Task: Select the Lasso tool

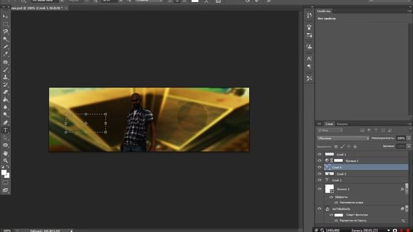Action: [5, 32]
